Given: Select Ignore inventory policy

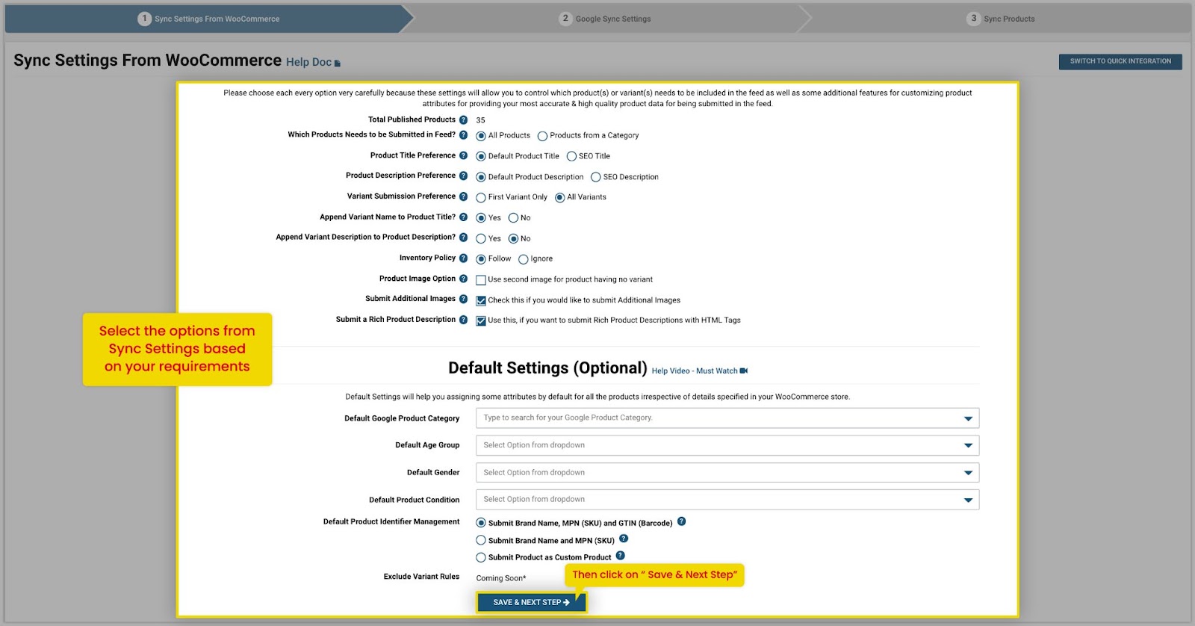Looking at the screenshot, I should (x=524, y=259).
